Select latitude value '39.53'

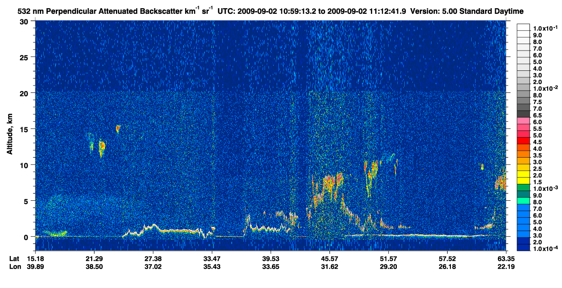click(271, 258)
